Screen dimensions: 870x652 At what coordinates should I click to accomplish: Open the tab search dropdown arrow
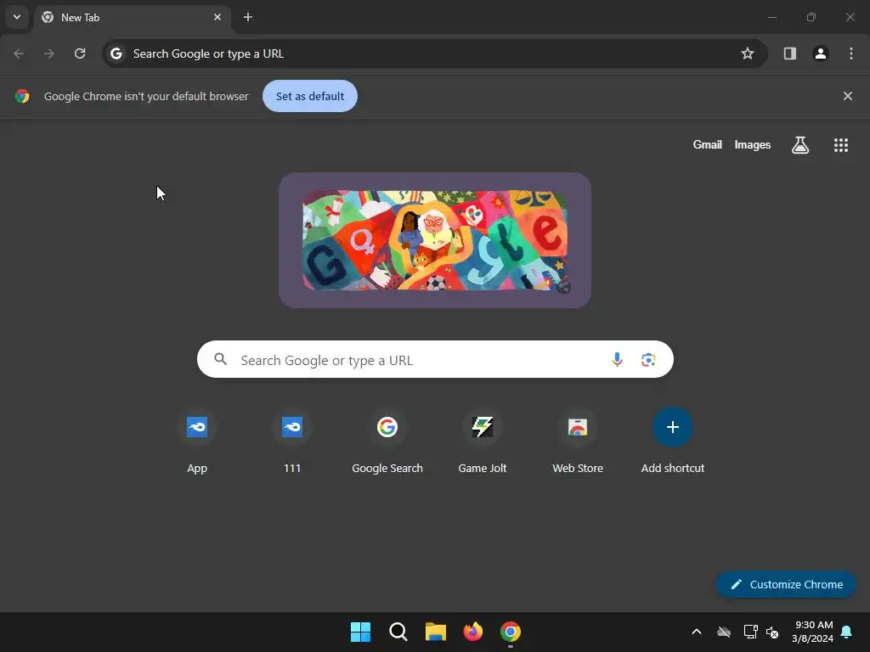[17, 17]
